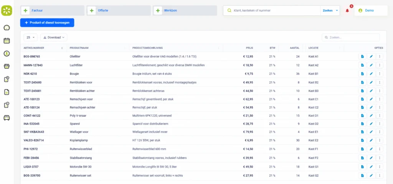Sort by Artikelnummer column
The height and width of the screenshot is (184, 393).
pos(43,48)
